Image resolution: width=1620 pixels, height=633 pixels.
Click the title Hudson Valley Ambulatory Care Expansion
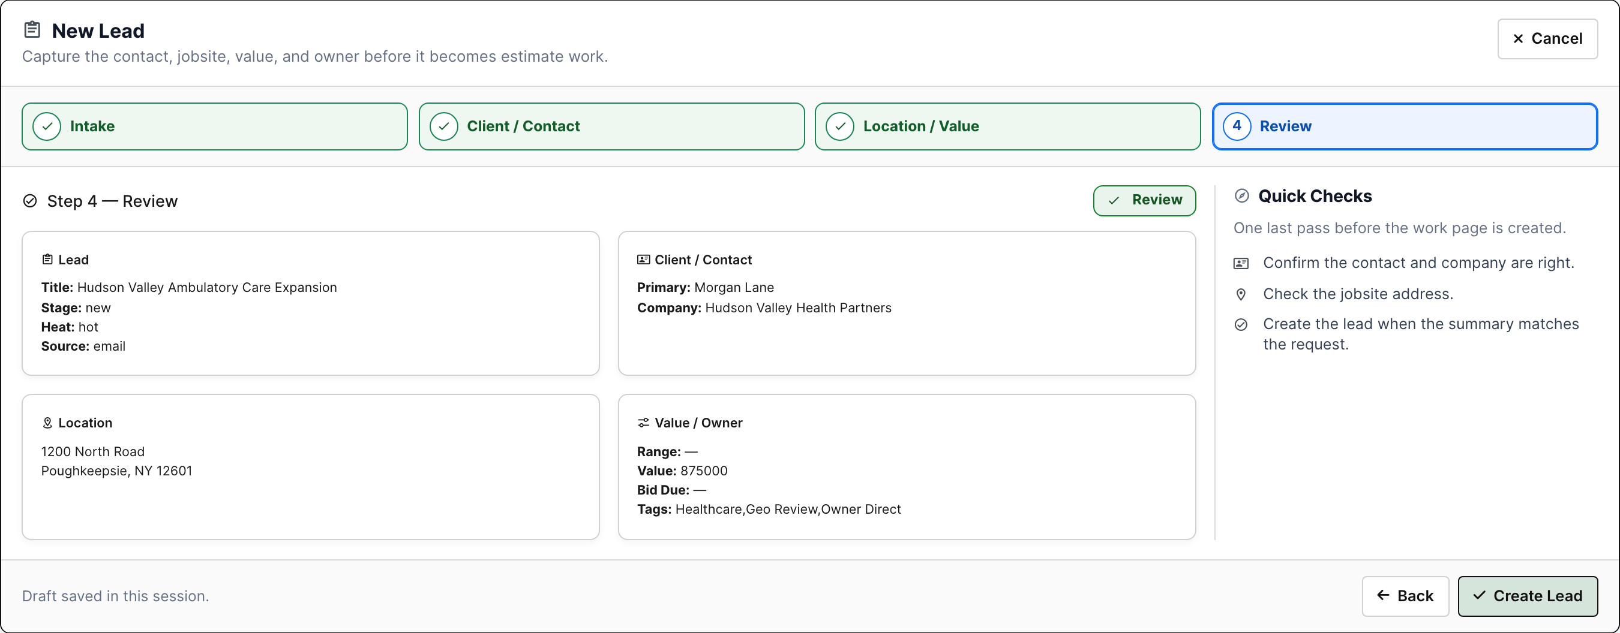(x=207, y=288)
